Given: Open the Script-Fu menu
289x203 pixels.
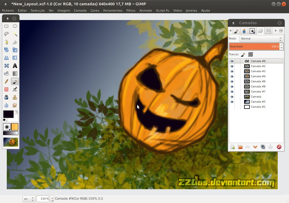Looking at the screenshot, I should [x=163, y=10].
